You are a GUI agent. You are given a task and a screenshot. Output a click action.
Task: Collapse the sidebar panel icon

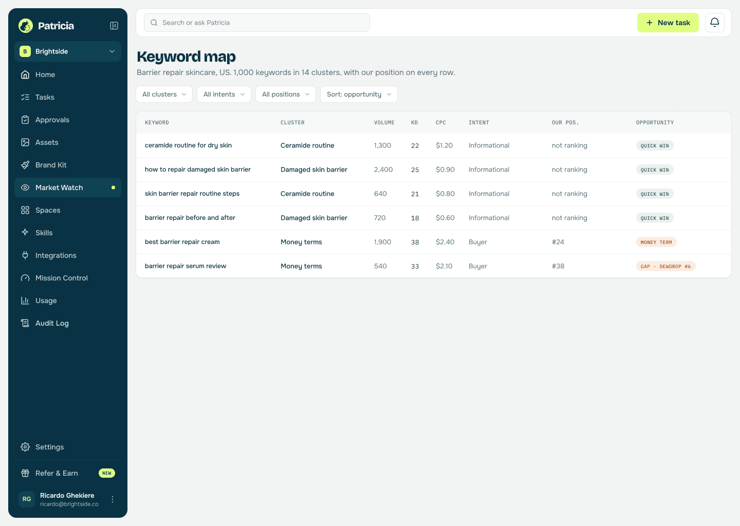point(114,26)
